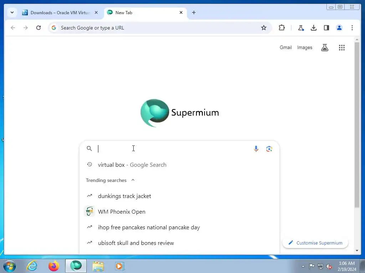Open the profile avatar menu
This screenshot has height=273, width=365.
339,28
